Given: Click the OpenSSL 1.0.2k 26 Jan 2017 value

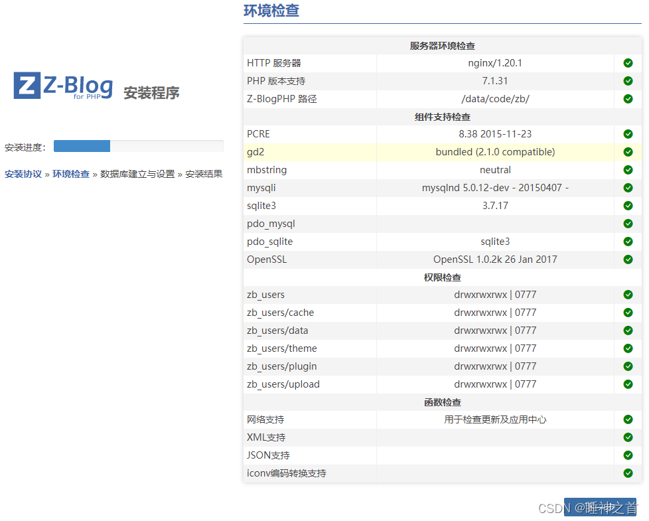Looking at the screenshot, I should (x=495, y=260).
